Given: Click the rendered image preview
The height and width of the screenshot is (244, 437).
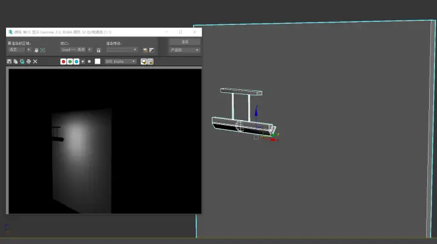Looking at the screenshot, I should [105, 141].
